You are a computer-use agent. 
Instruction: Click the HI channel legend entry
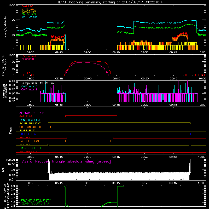click(28, 59)
